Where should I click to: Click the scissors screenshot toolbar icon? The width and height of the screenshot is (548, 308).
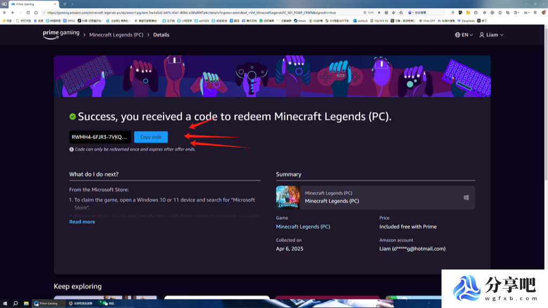526,13
